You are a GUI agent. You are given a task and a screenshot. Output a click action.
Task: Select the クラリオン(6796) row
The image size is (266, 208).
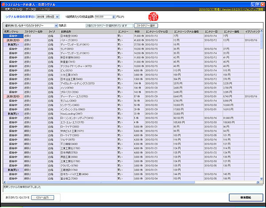click(132, 166)
